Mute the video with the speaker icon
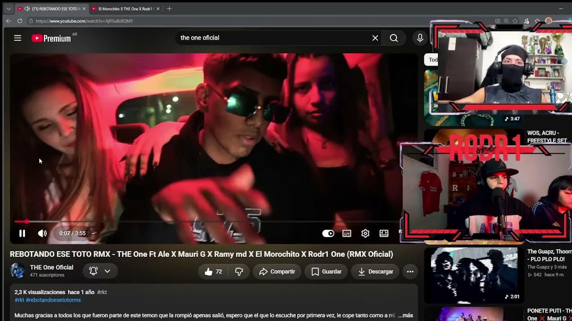 [x=42, y=233]
